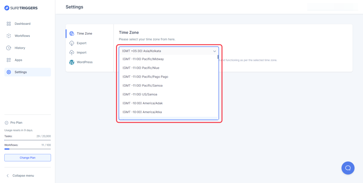Click the WordPress logo icon
This screenshot has height=183, width=363.
(72, 62)
